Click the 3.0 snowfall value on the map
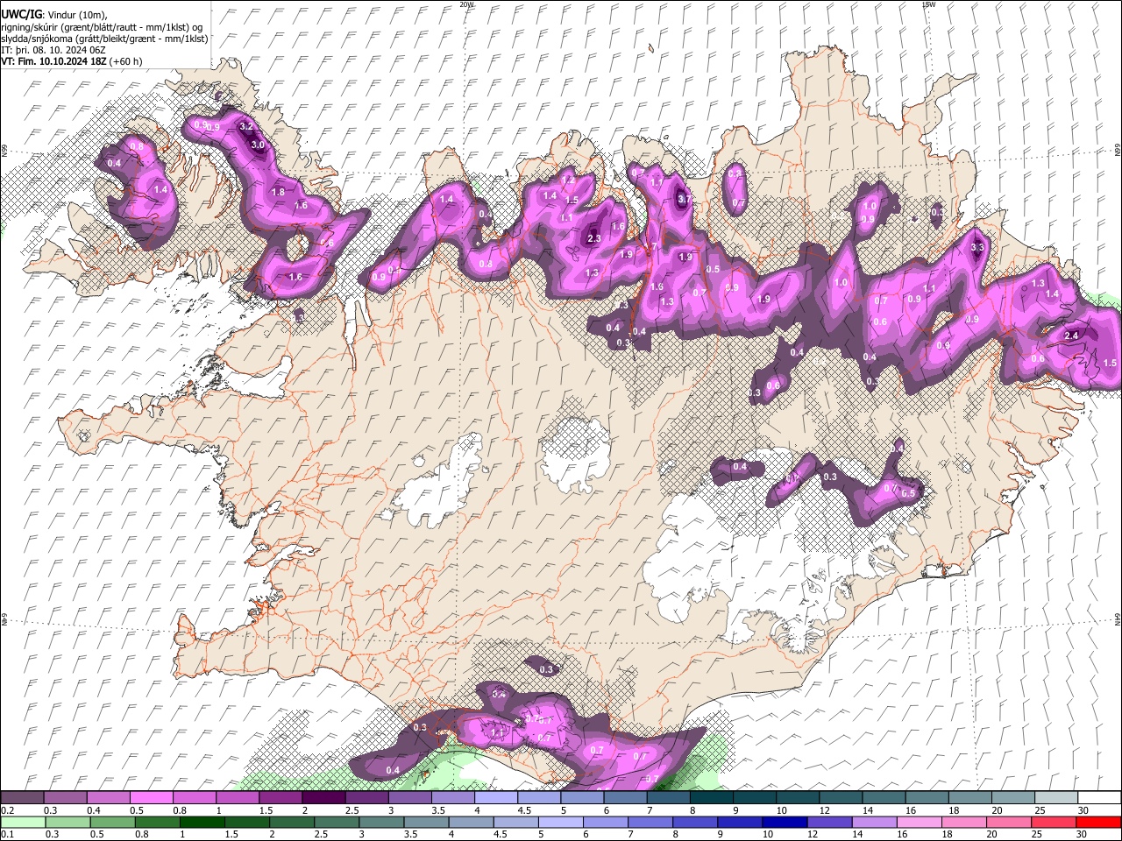1122x841 pixels. point(258,145)
